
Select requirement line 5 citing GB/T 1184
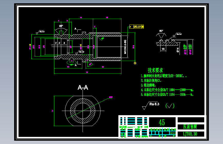click(x=167, y=95)
